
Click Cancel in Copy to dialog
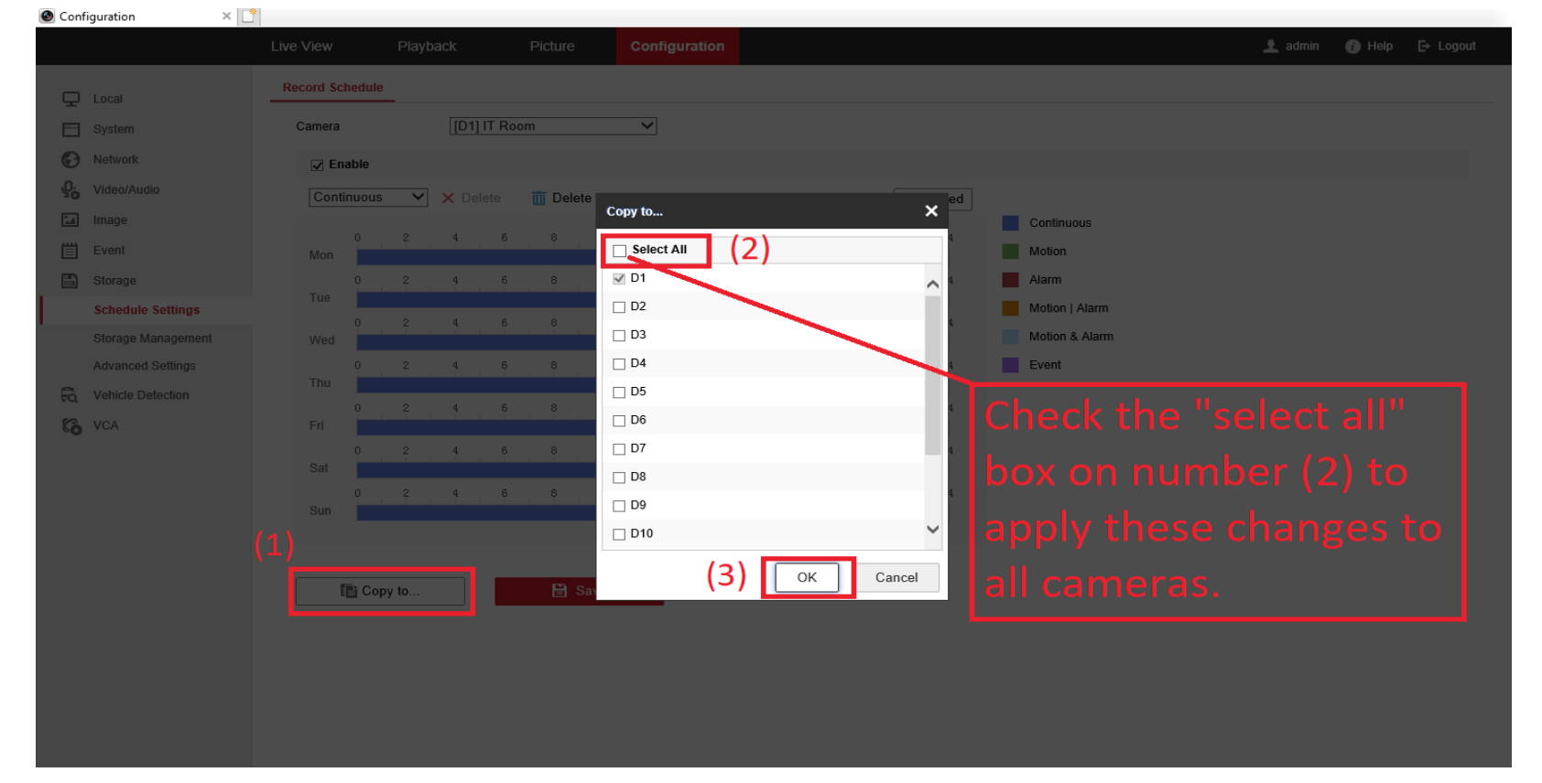[896, 577]
